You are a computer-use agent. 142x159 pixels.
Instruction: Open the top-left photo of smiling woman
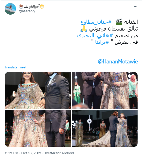(38, 91)
